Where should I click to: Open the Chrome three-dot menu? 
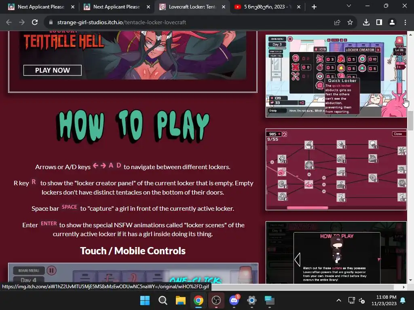(405, 23)
